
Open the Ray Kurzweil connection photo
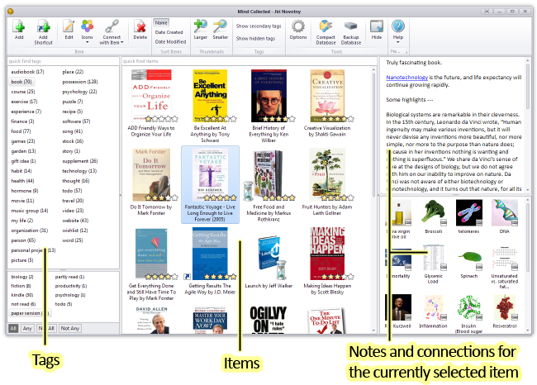(x=399, y=307)
